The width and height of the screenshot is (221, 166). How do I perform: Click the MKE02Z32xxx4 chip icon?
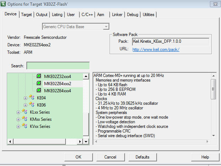[x=39, y=76]
